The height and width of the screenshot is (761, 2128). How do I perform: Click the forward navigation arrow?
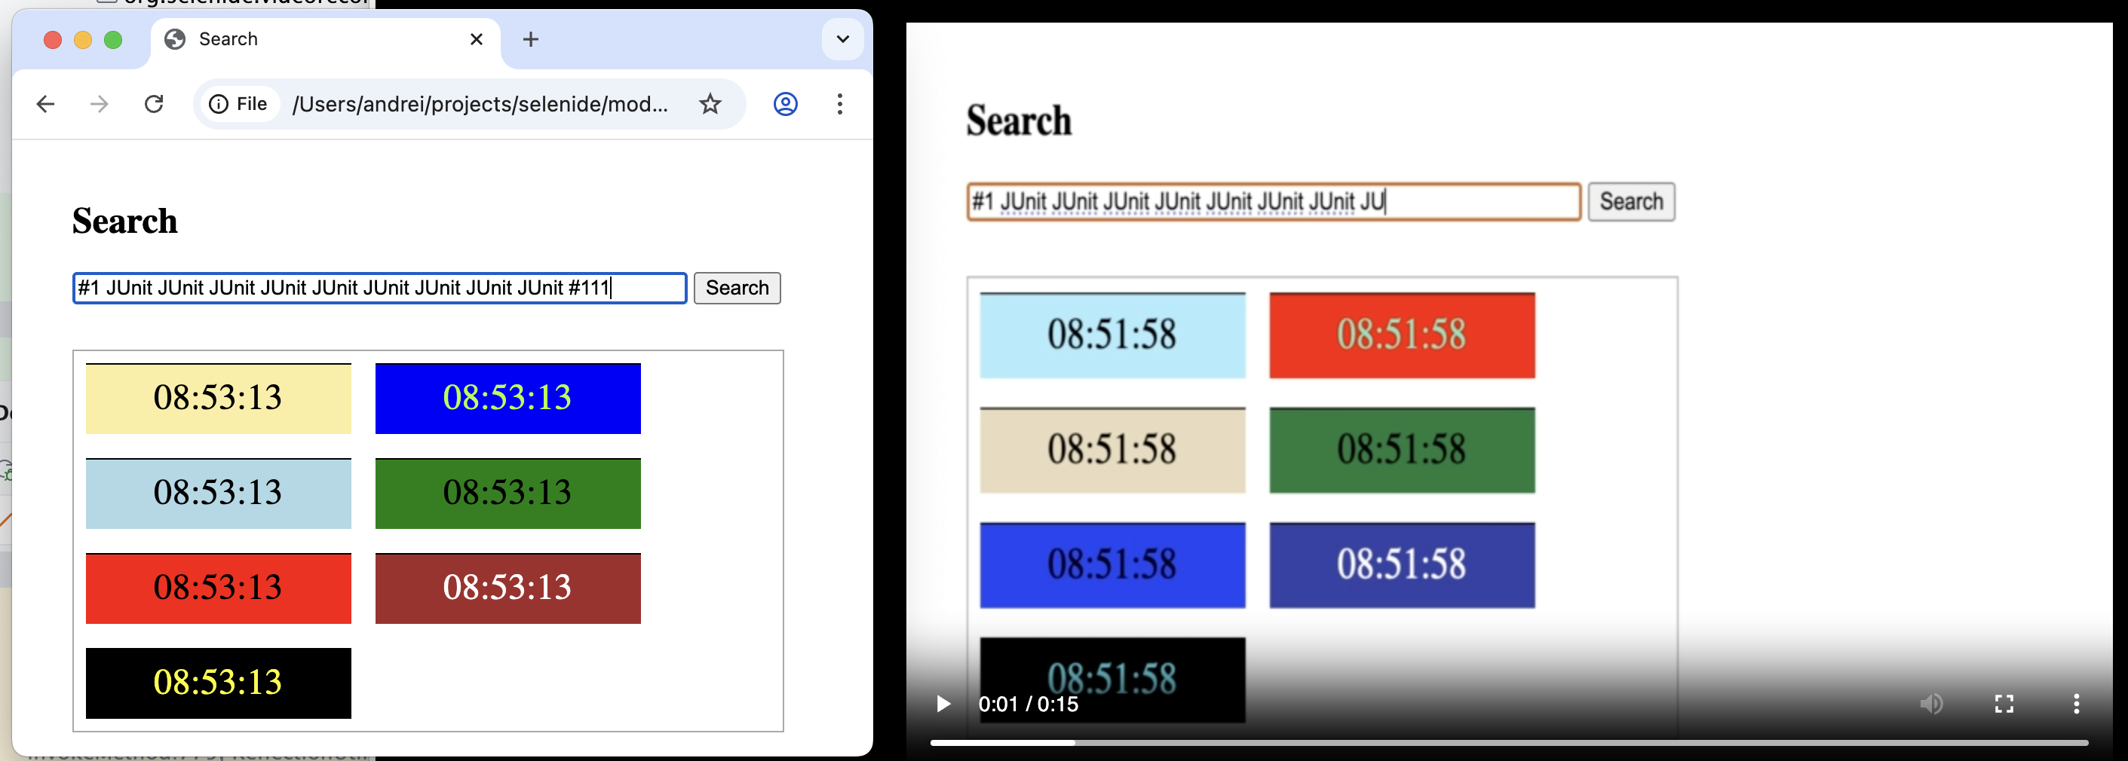pyautogui.click(x=99, y=104)
